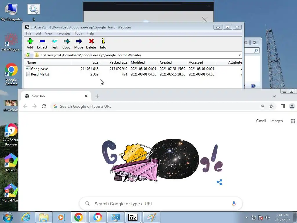297x223 pixels.
Task: Share this page from the address bar
Action: click(x=262, y=106)
